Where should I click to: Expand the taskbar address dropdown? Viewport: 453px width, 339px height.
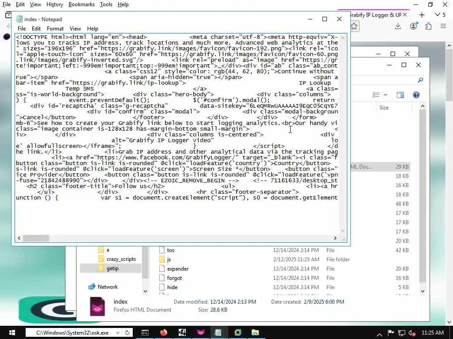(x=118, y=333)
